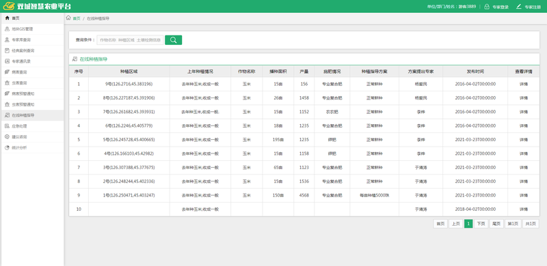Click the 种植区域 column header
This screenshot has height=266, width=547.
pyautogui.click(x=129, y=72)
